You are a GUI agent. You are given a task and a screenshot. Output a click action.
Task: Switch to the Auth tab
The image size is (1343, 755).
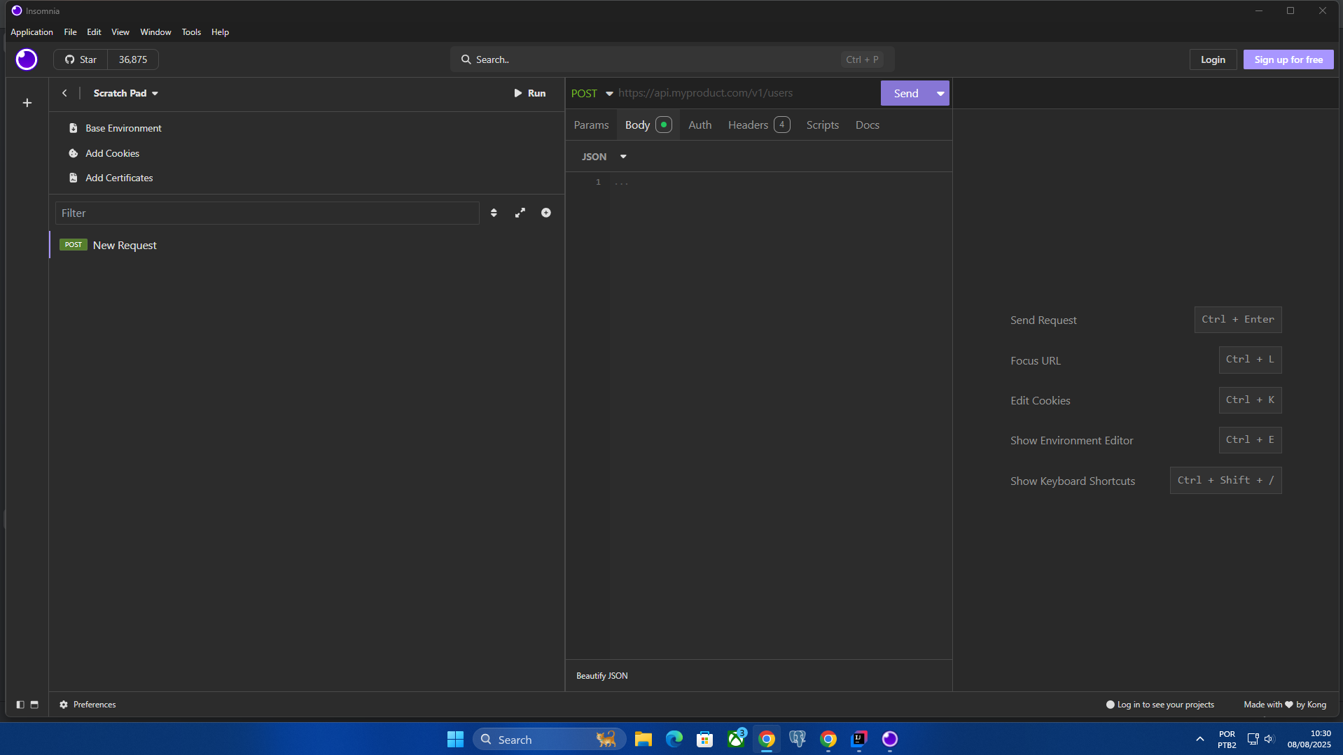point(700,125)
